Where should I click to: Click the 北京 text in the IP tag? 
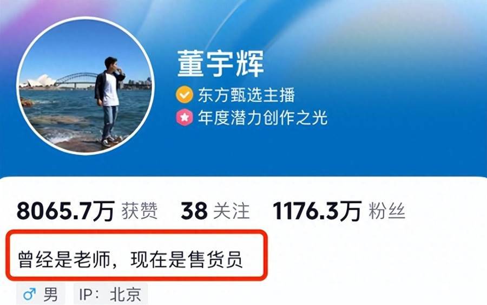126,294
